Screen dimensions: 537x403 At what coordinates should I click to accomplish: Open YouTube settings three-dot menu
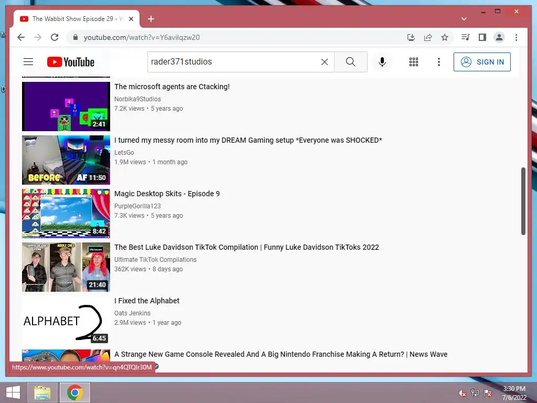[439, 62]
